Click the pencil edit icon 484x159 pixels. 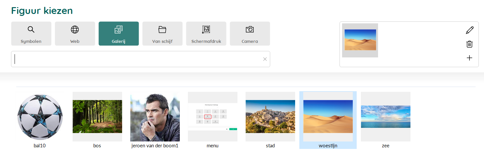coord(469,30)
